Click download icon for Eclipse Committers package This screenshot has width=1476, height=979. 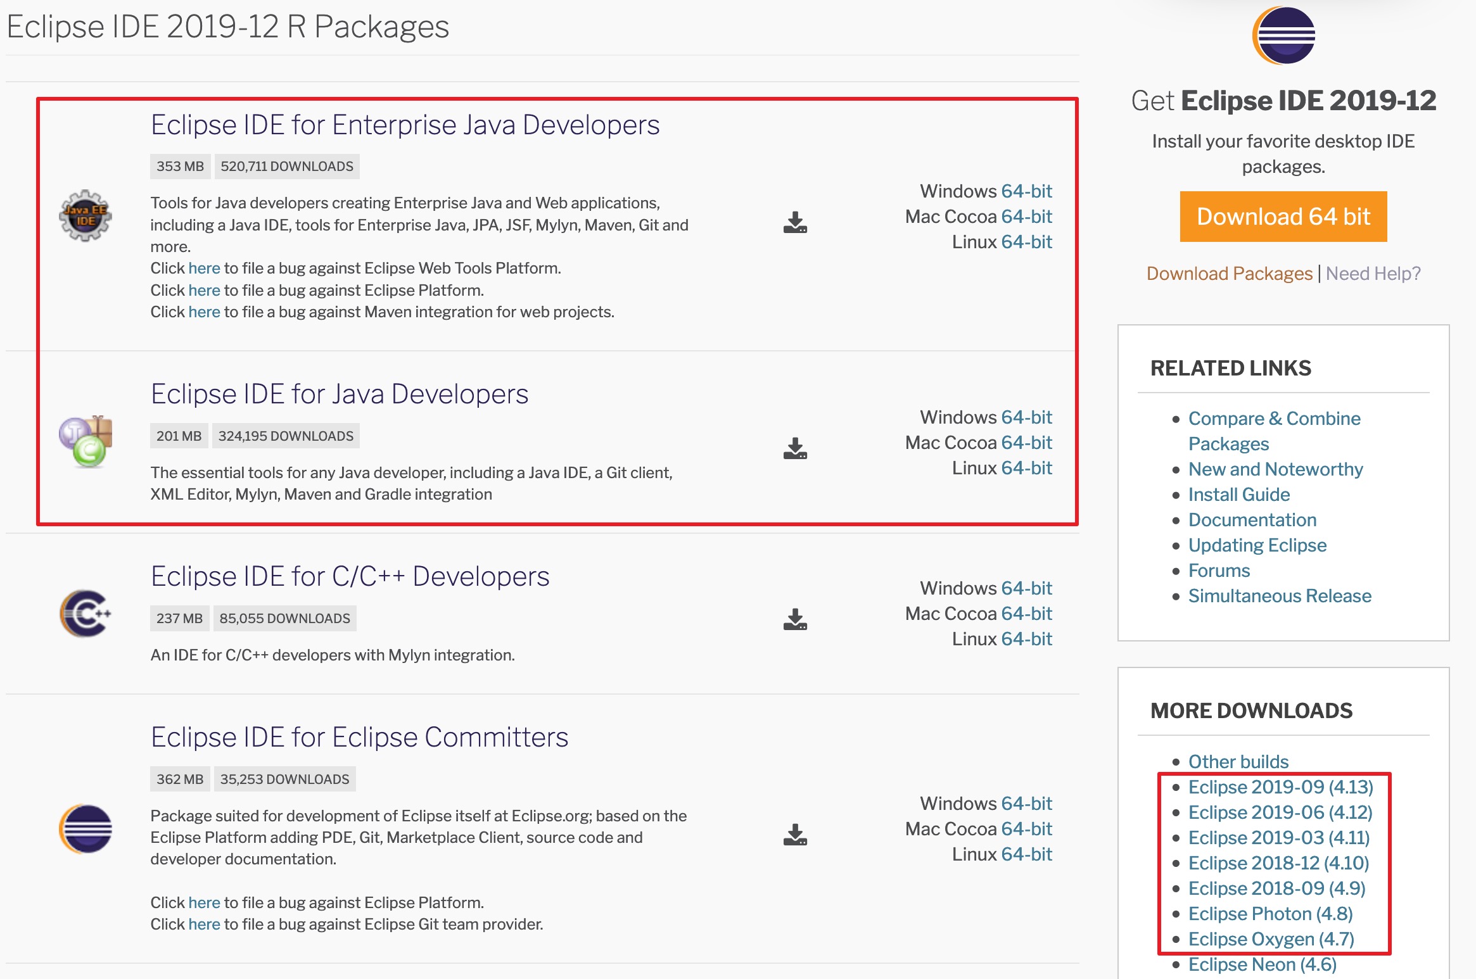tap(795, 835)
